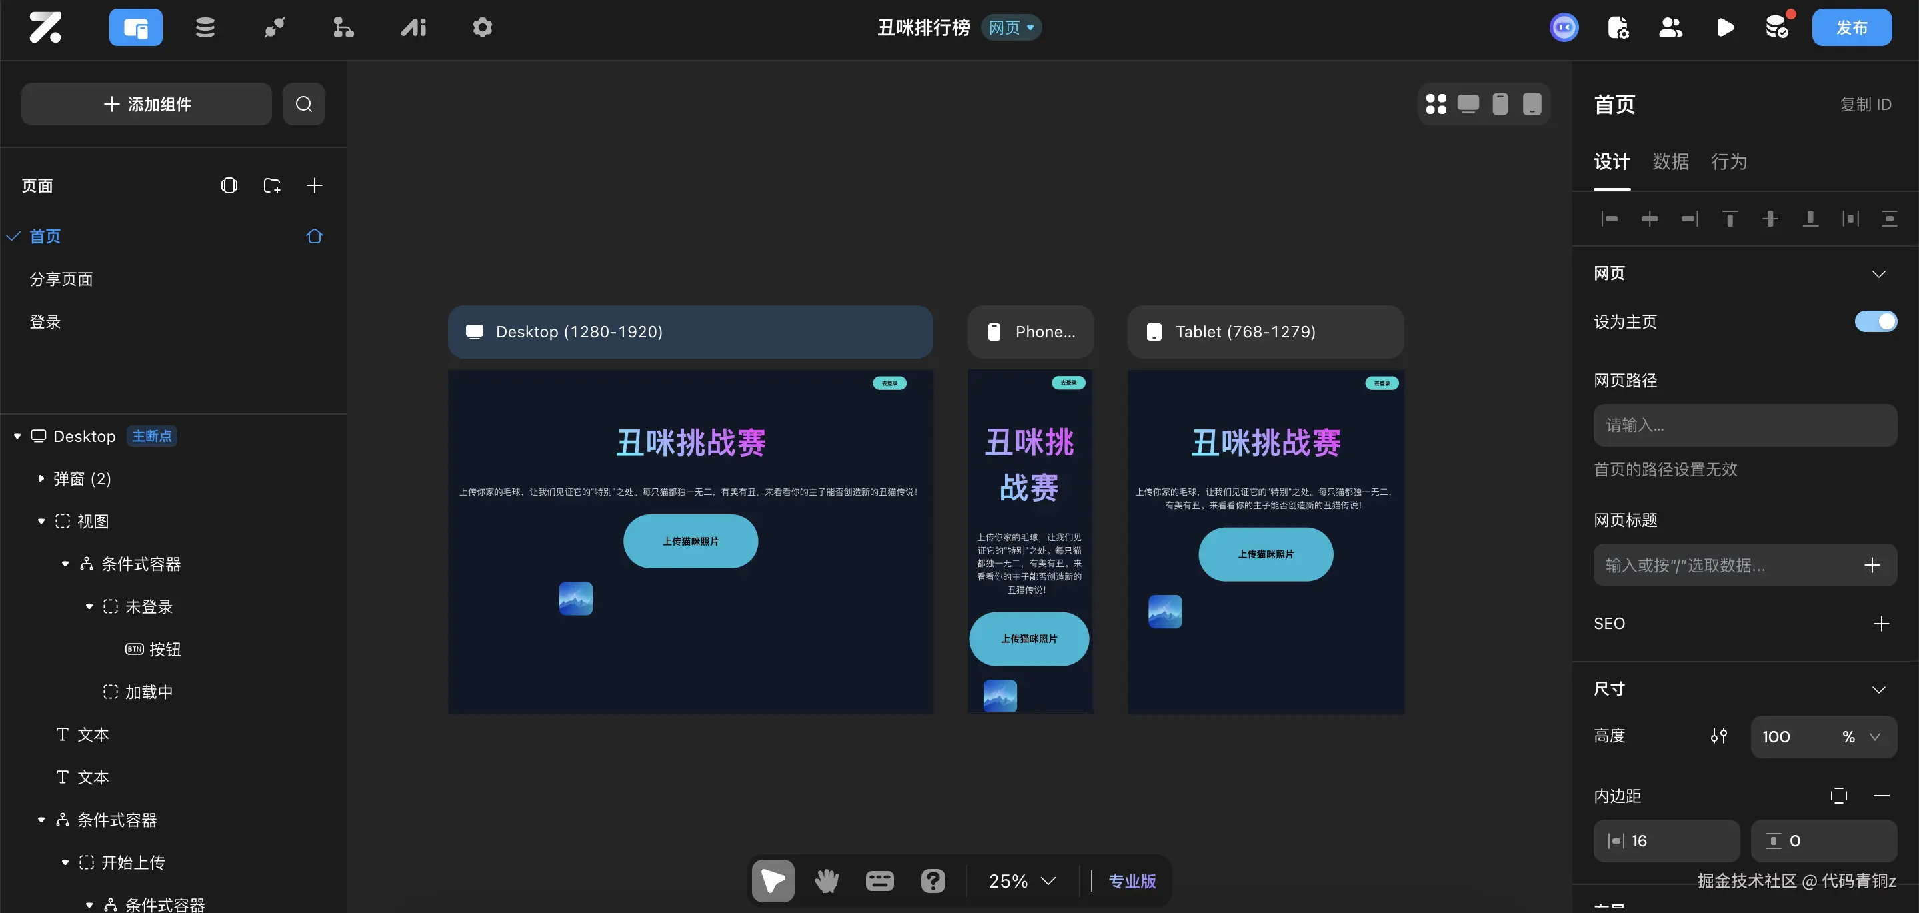Viewport: 1919px width, 913px height.
Task: Open the database icon in top toolbar
Action: click(x=205, y=27)
